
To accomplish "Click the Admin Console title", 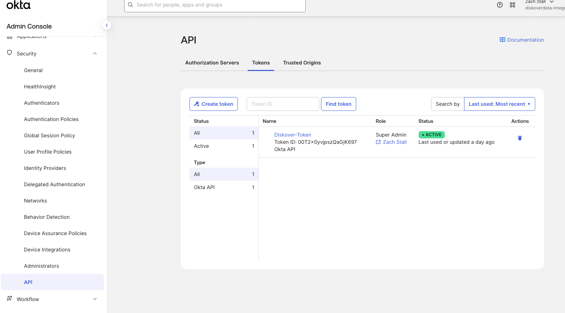I will pos(29,26).
